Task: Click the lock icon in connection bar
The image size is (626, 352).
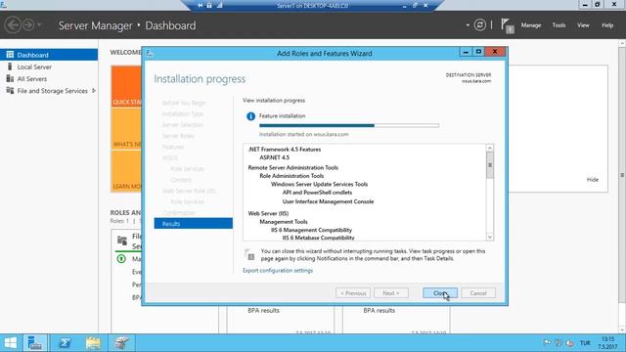Action: click(x=209, y=5)
